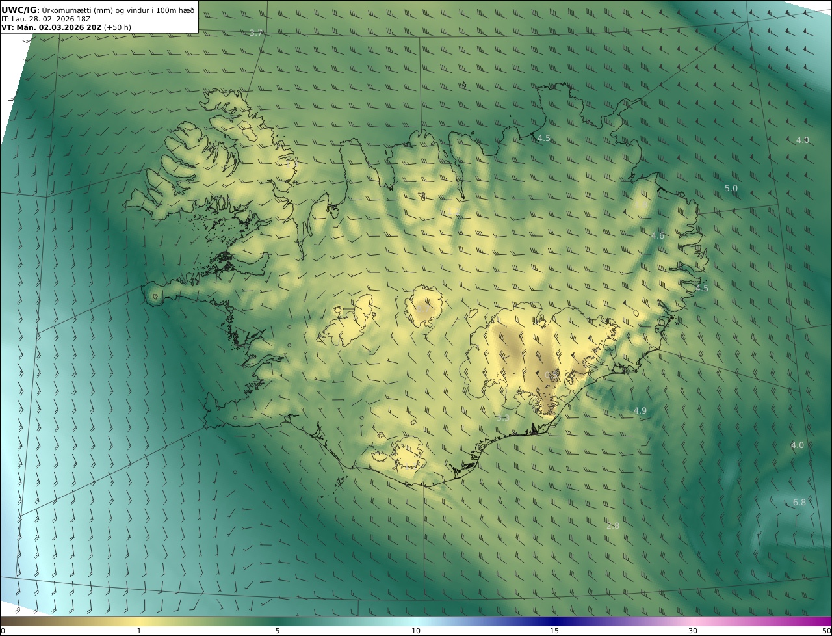Click the 6.8 value on the map
This screenshot has width=832, height=636.
[x=799, y=503]
